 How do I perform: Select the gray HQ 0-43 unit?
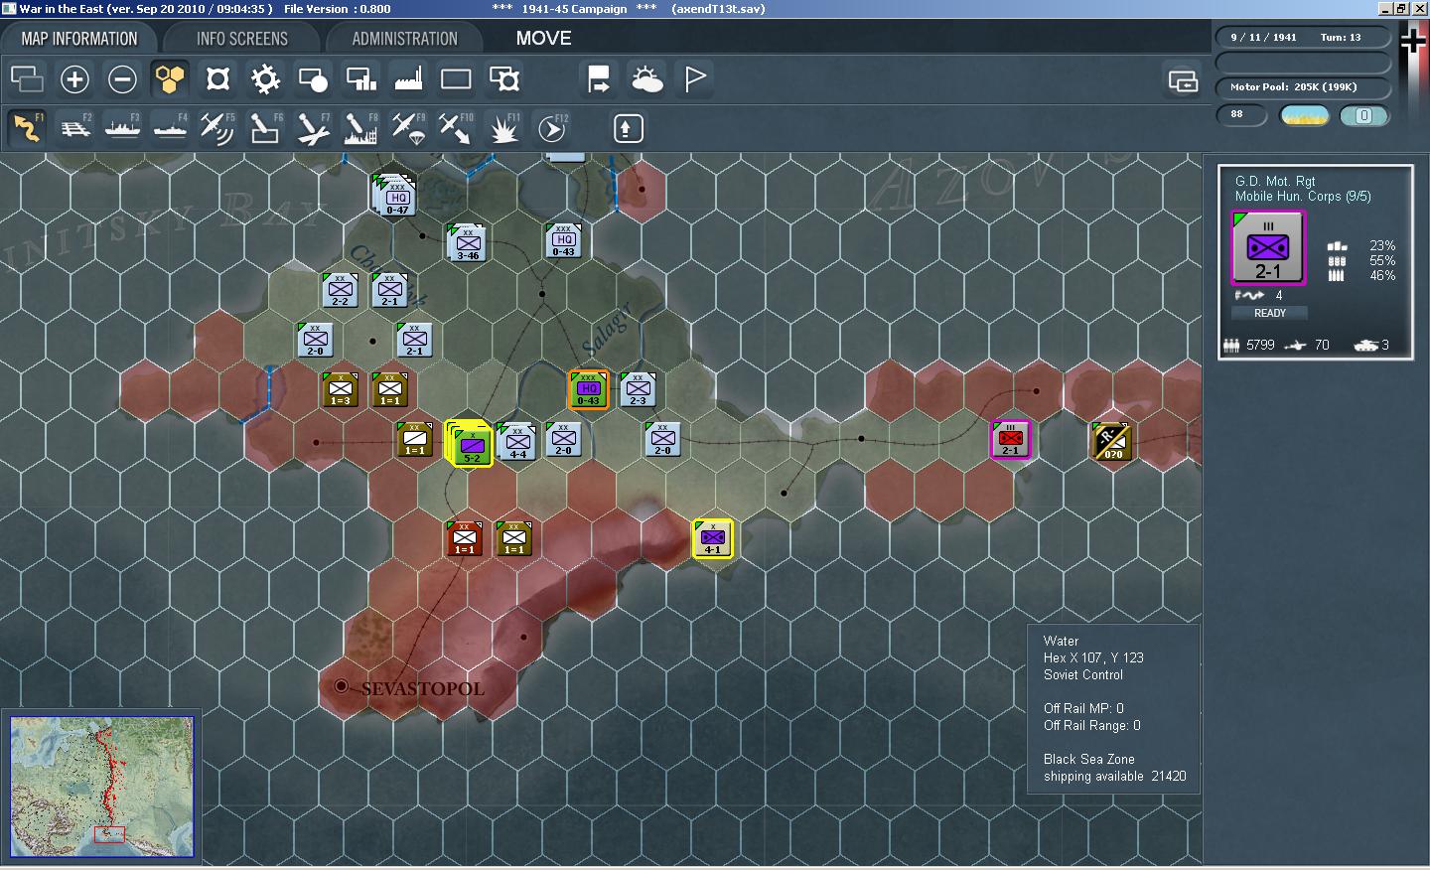pos(563,239)
